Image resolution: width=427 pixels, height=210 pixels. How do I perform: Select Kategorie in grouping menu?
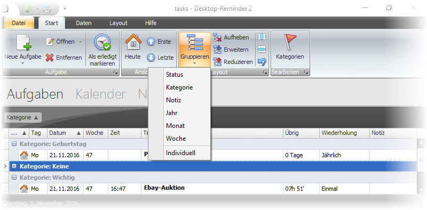tap(179, 87)
